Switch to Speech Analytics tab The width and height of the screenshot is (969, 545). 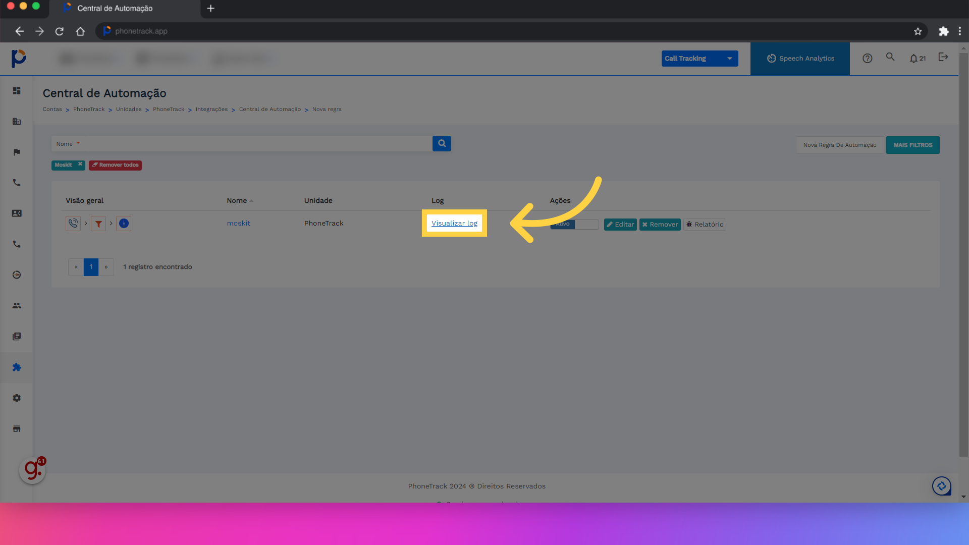(x=800, y=59)
